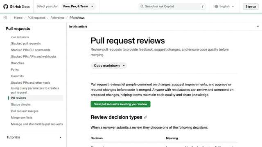Open the Copy markdown dropdown arrow
Screen dimensions: 262x147
click(124, 66)
